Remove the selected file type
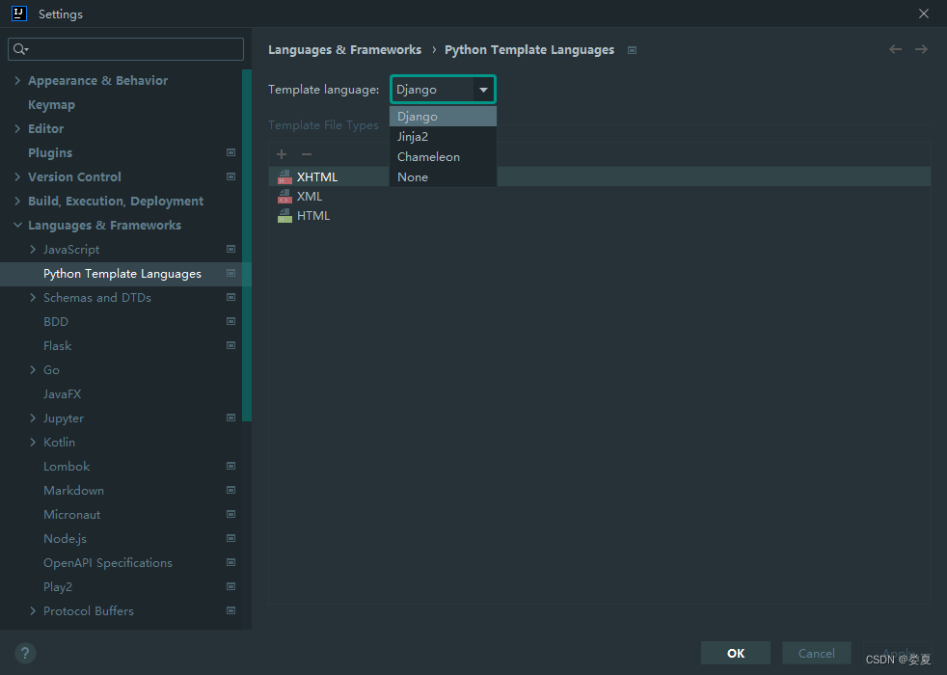This screenshot has width=947, height=675. (306, 153)
